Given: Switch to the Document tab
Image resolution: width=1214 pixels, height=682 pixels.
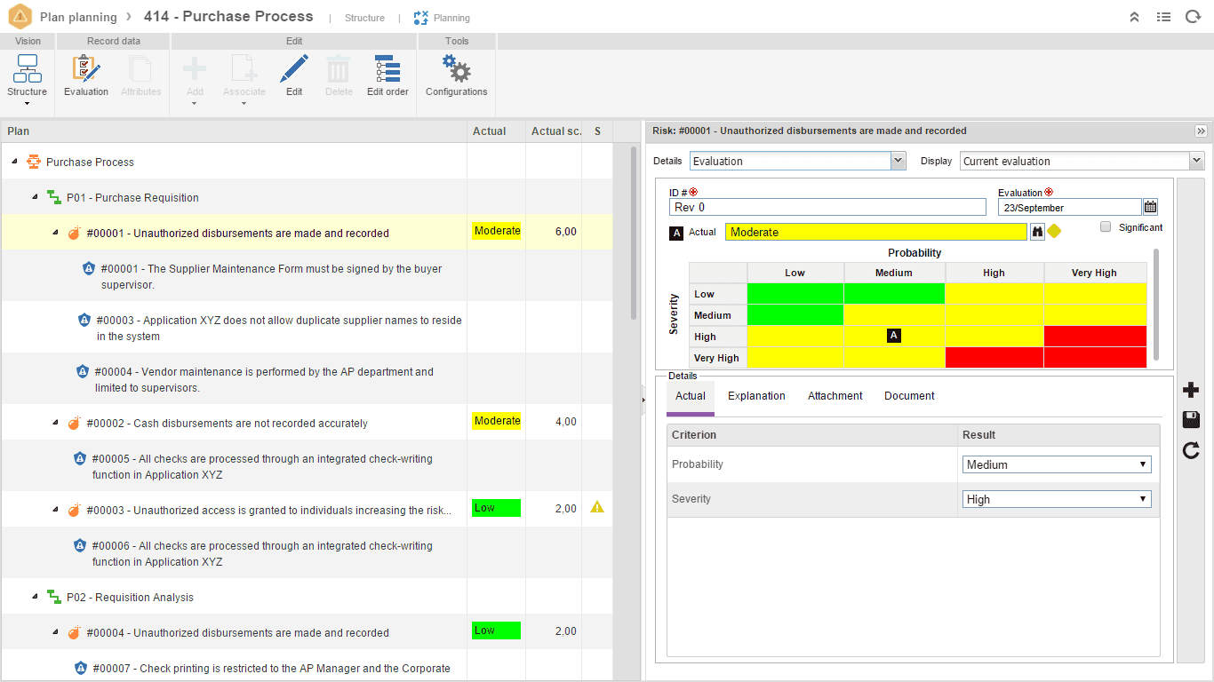Looking at the screenshot, I should [x=909, y=396].
